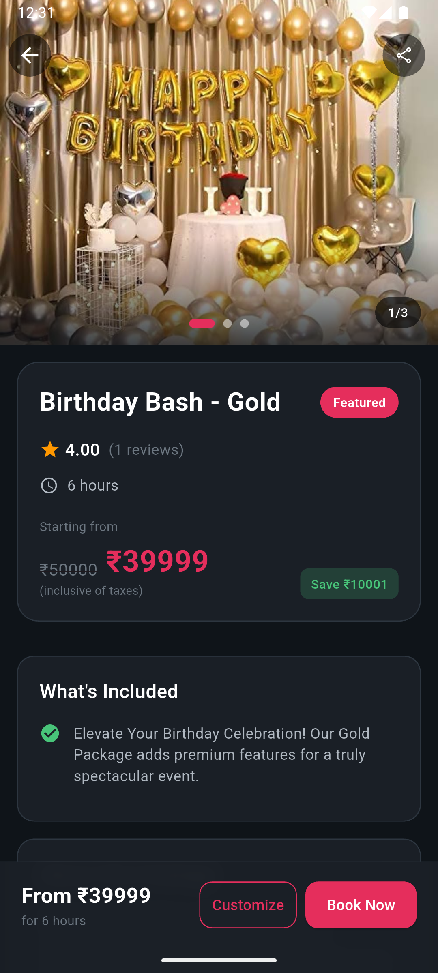Viewport: 438px width, 973px height.
Task: Tap the orange rating star icon
Action: tap(50, 450)
